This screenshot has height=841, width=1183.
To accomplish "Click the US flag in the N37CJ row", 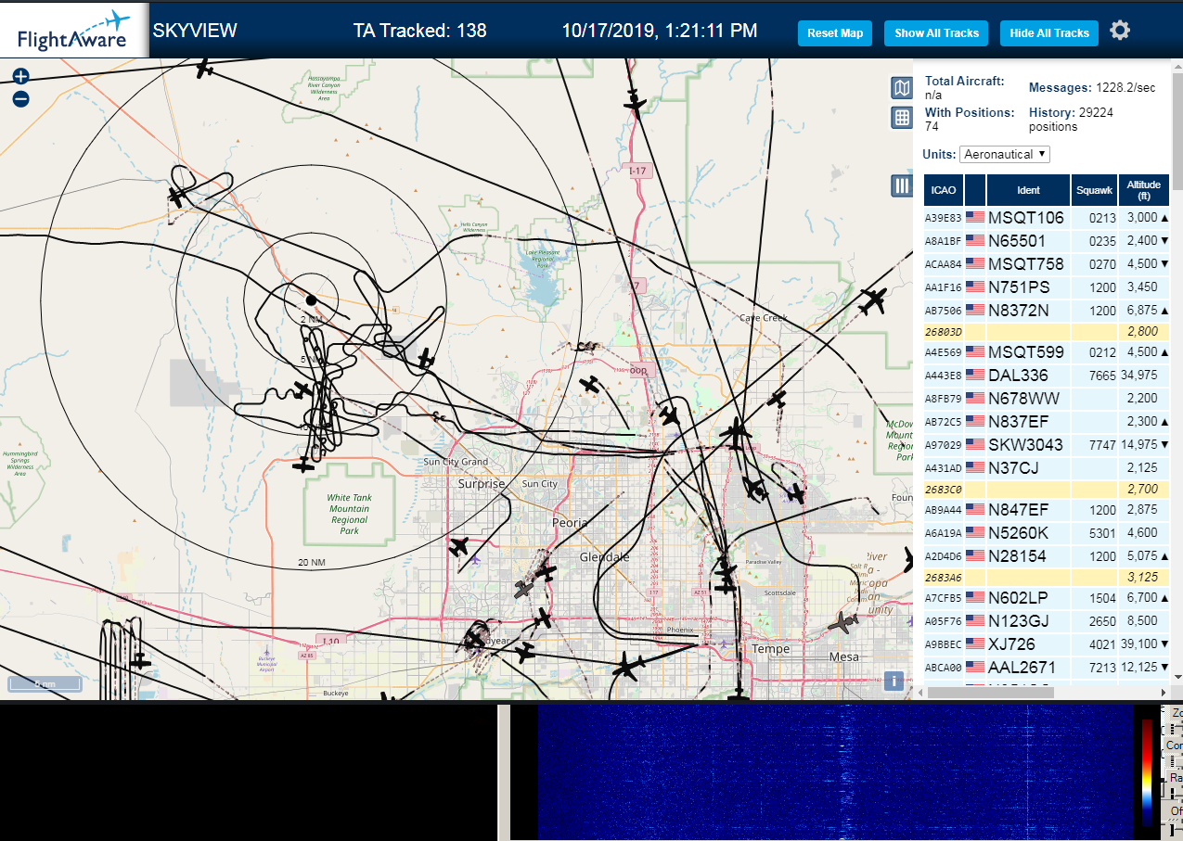I will point(975,467).
